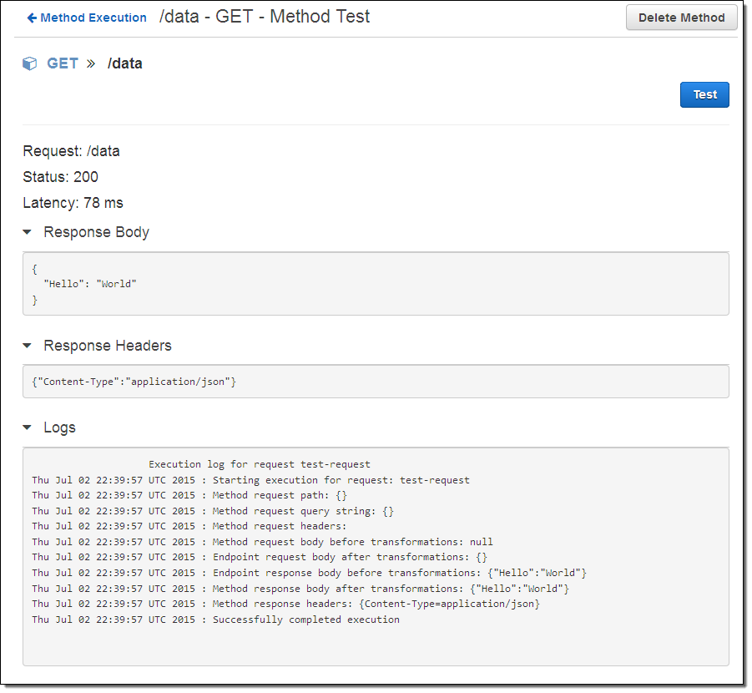Click the Logs heading text
The width and height of the screenshot is (752, 693).
[x=59, y=427]
